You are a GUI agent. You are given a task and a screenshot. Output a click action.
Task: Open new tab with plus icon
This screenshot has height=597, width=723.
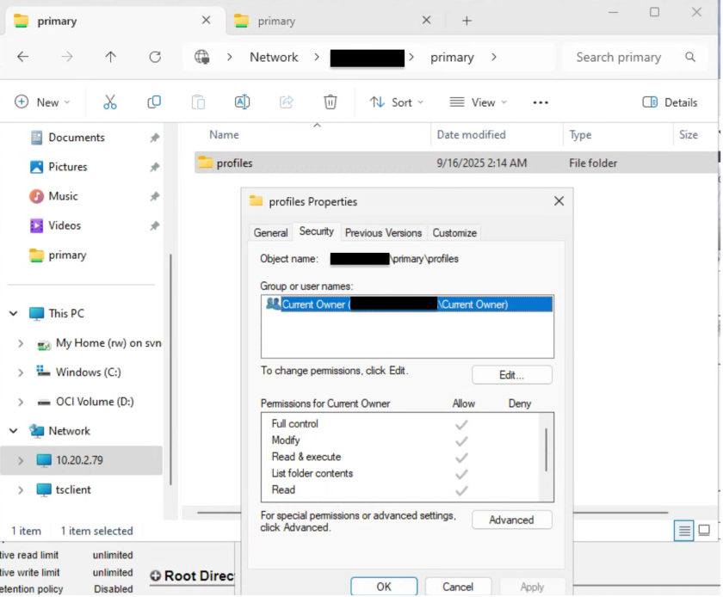tap(467, 21)
